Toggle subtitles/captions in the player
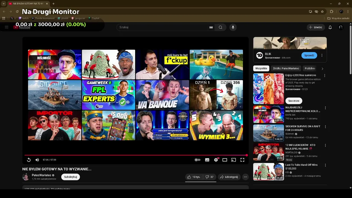The width and height of the screenshot is (352, 198). pos(207,160)
